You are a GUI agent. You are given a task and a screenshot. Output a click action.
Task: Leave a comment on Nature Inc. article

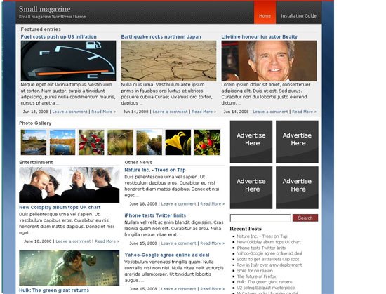179,204
